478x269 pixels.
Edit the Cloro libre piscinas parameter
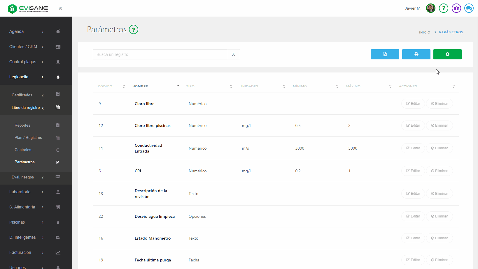(x=413, y=125)
